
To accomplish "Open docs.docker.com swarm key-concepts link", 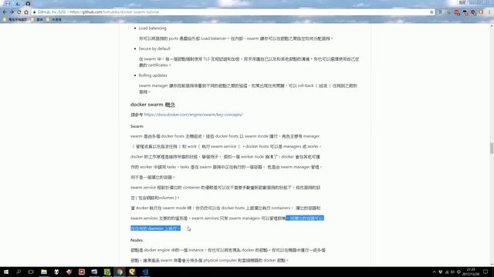I will click(x=193, y=115).
